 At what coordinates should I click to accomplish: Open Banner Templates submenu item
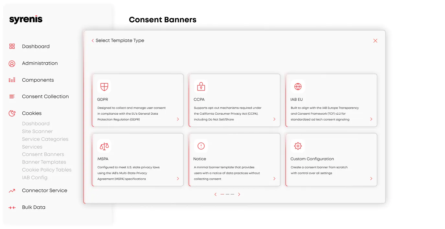click(44, 162)
